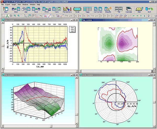Show the data Table view
Screen dimensions: 157x129
point(87,10)
